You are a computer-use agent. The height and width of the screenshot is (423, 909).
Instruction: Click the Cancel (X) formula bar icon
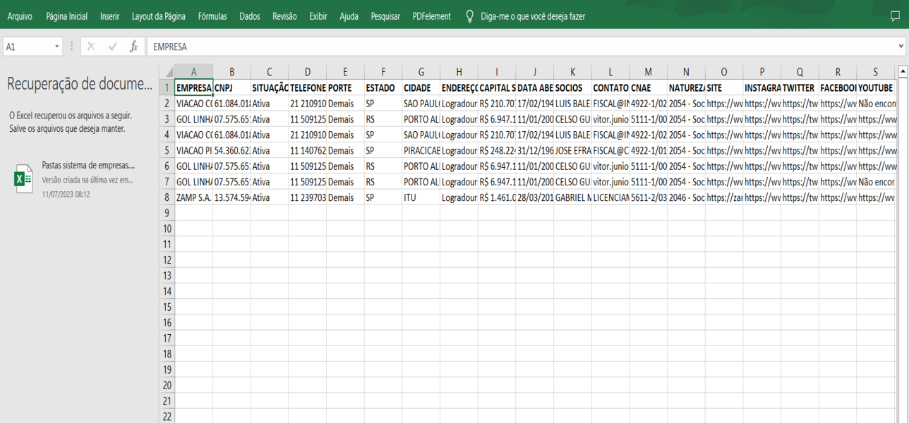pyautogui.click(x=91, y=47)
